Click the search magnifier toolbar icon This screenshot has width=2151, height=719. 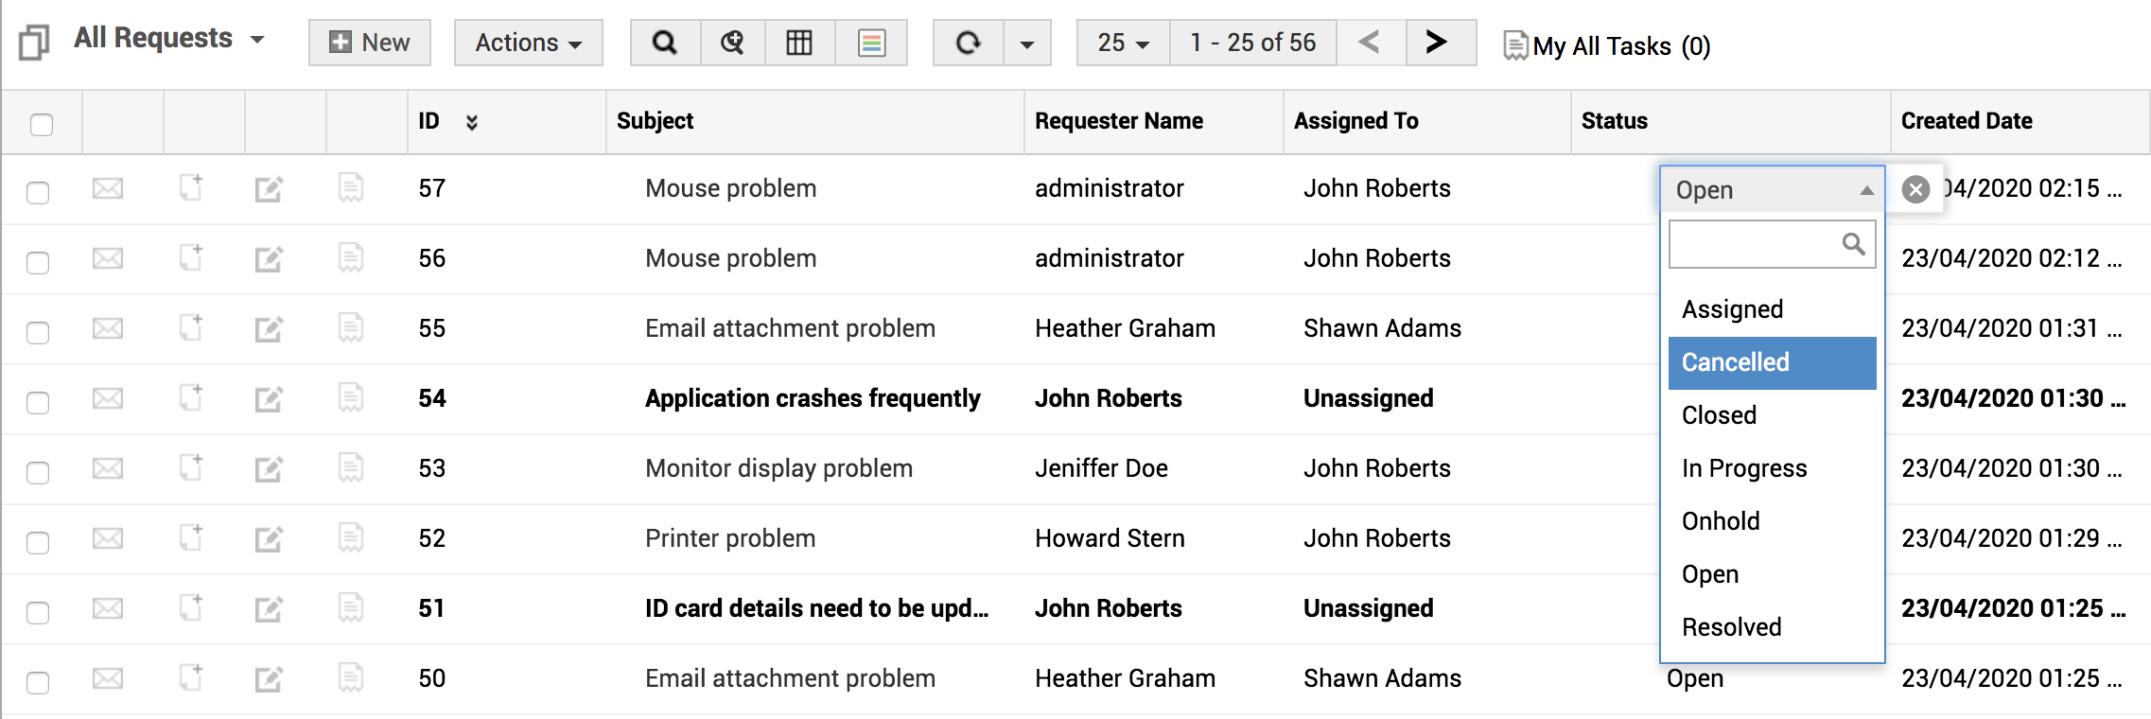point(665,43)
